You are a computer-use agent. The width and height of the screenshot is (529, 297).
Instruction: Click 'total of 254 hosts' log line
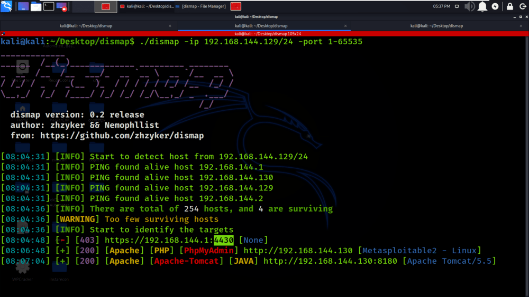[x=167, y=208]
